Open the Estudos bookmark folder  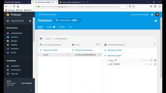click(28, 10)
